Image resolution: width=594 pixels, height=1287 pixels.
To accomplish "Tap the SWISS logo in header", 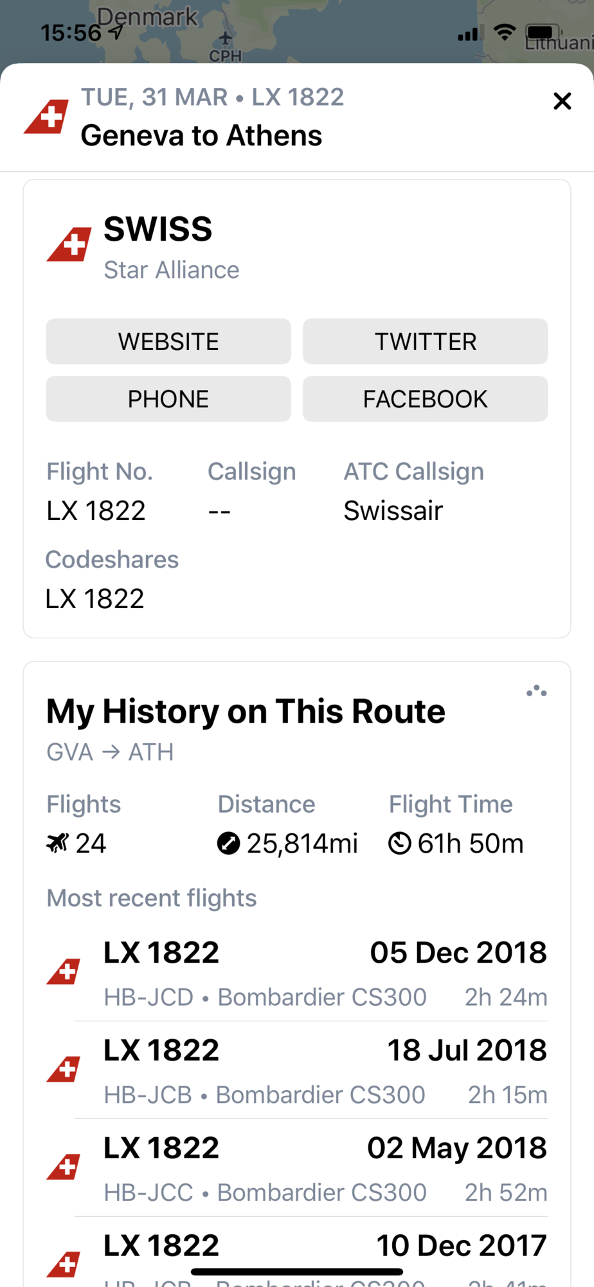I will pos(46,116).
